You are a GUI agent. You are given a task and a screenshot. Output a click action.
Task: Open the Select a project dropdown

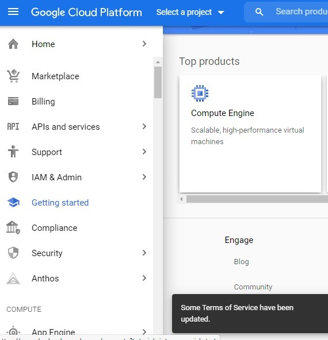pyautogui.click(x=190, y=12)
